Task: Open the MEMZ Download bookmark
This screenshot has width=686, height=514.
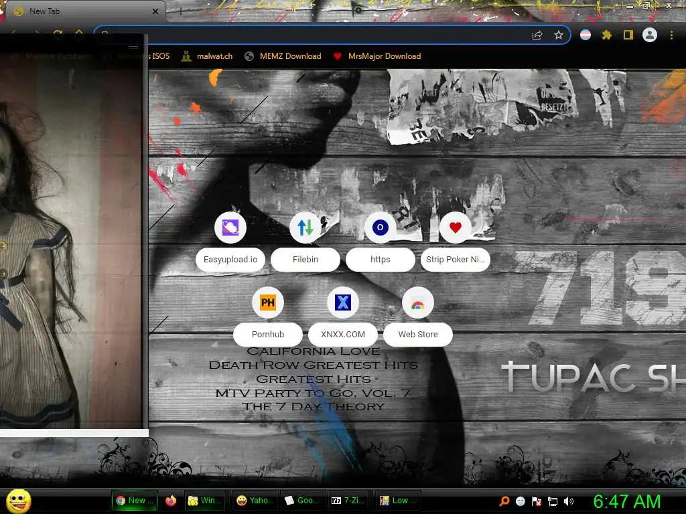Action: pyautogui.click(x=283, y=56)
